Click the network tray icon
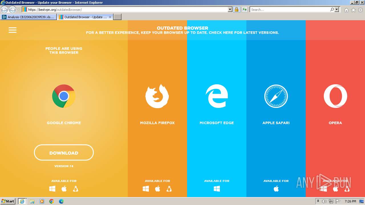 (x=331, y=201)
